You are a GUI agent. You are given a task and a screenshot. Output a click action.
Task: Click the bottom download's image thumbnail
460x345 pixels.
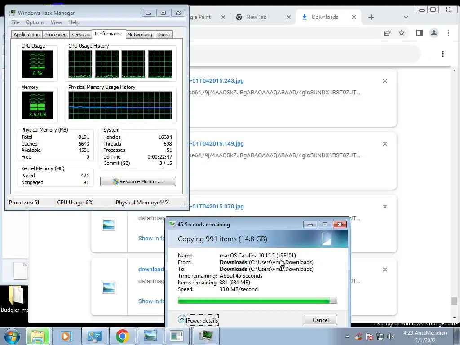click(x=109, y=287)
